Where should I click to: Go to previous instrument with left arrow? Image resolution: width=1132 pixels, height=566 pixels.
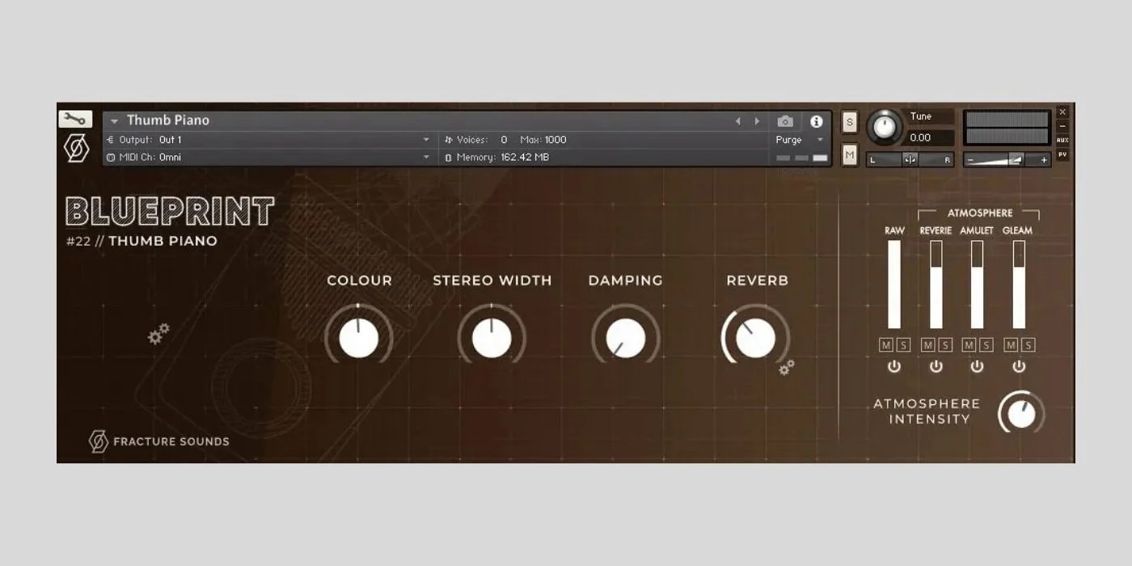[737, 121]
